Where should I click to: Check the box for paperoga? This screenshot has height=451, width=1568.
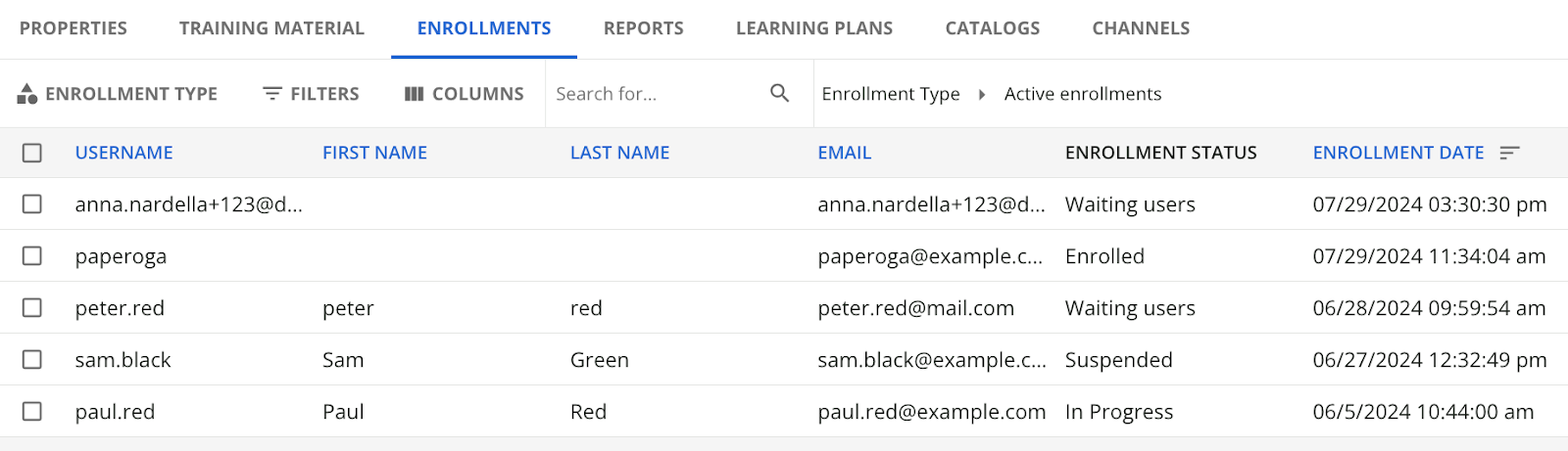[32, 255]
